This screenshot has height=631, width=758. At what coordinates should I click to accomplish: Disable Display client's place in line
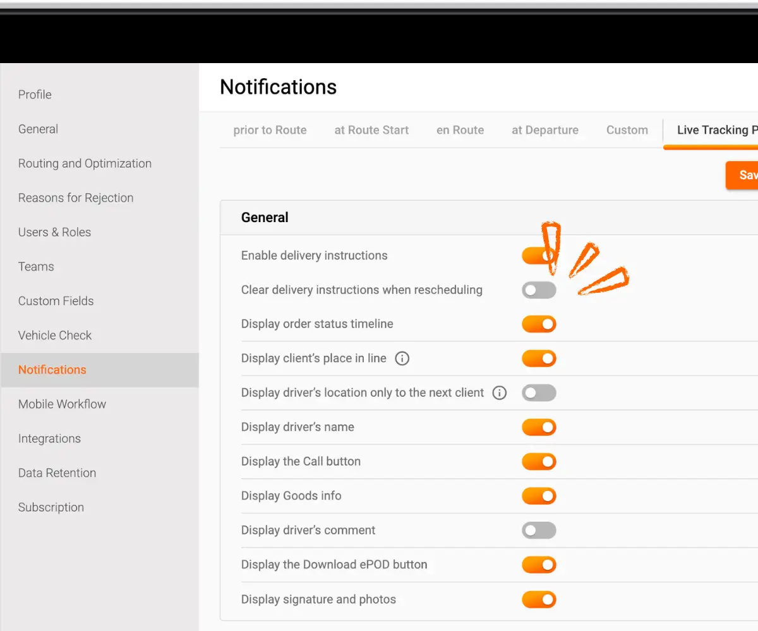coord(539,358)
